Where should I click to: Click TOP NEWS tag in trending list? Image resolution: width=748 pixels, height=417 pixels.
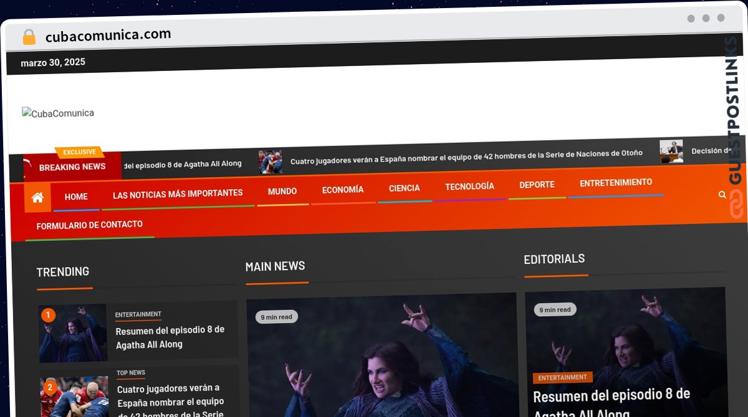click(x=131, y=373)
